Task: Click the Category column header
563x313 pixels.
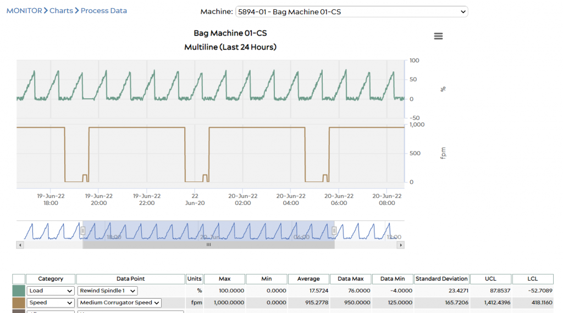Action: [51, 279]
